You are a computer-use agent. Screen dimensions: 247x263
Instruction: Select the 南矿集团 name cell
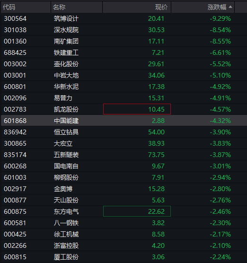coord(66,41)
